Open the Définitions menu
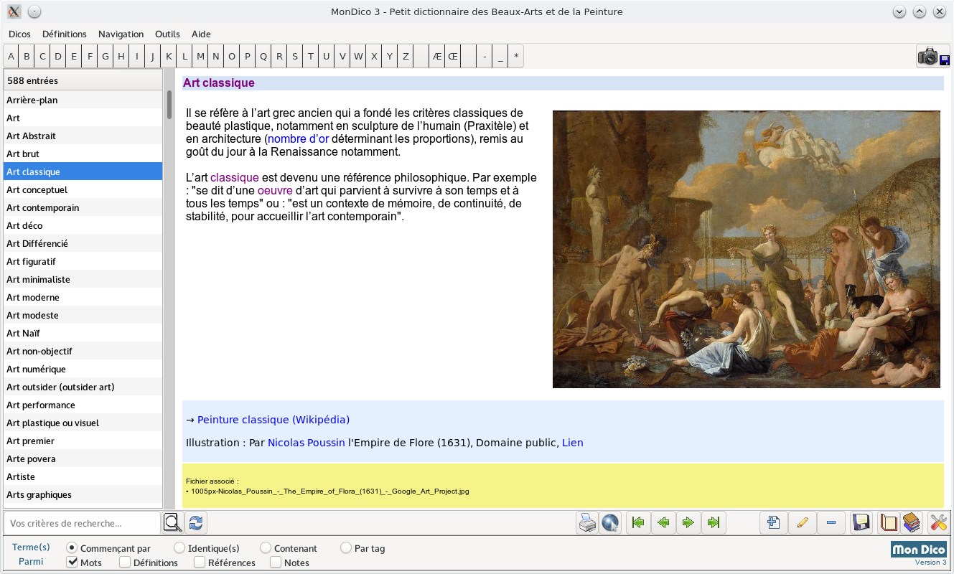Viewport: 954px width, 574px height. (x=65, y=34)
